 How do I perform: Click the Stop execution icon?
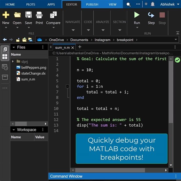[x=162, y=15]
